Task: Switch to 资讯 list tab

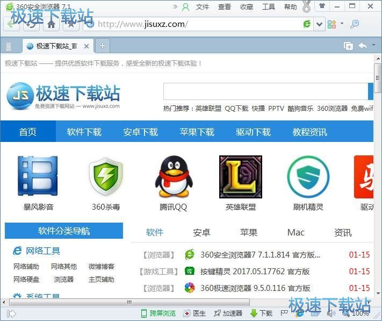Action: [x=343, y=232]
